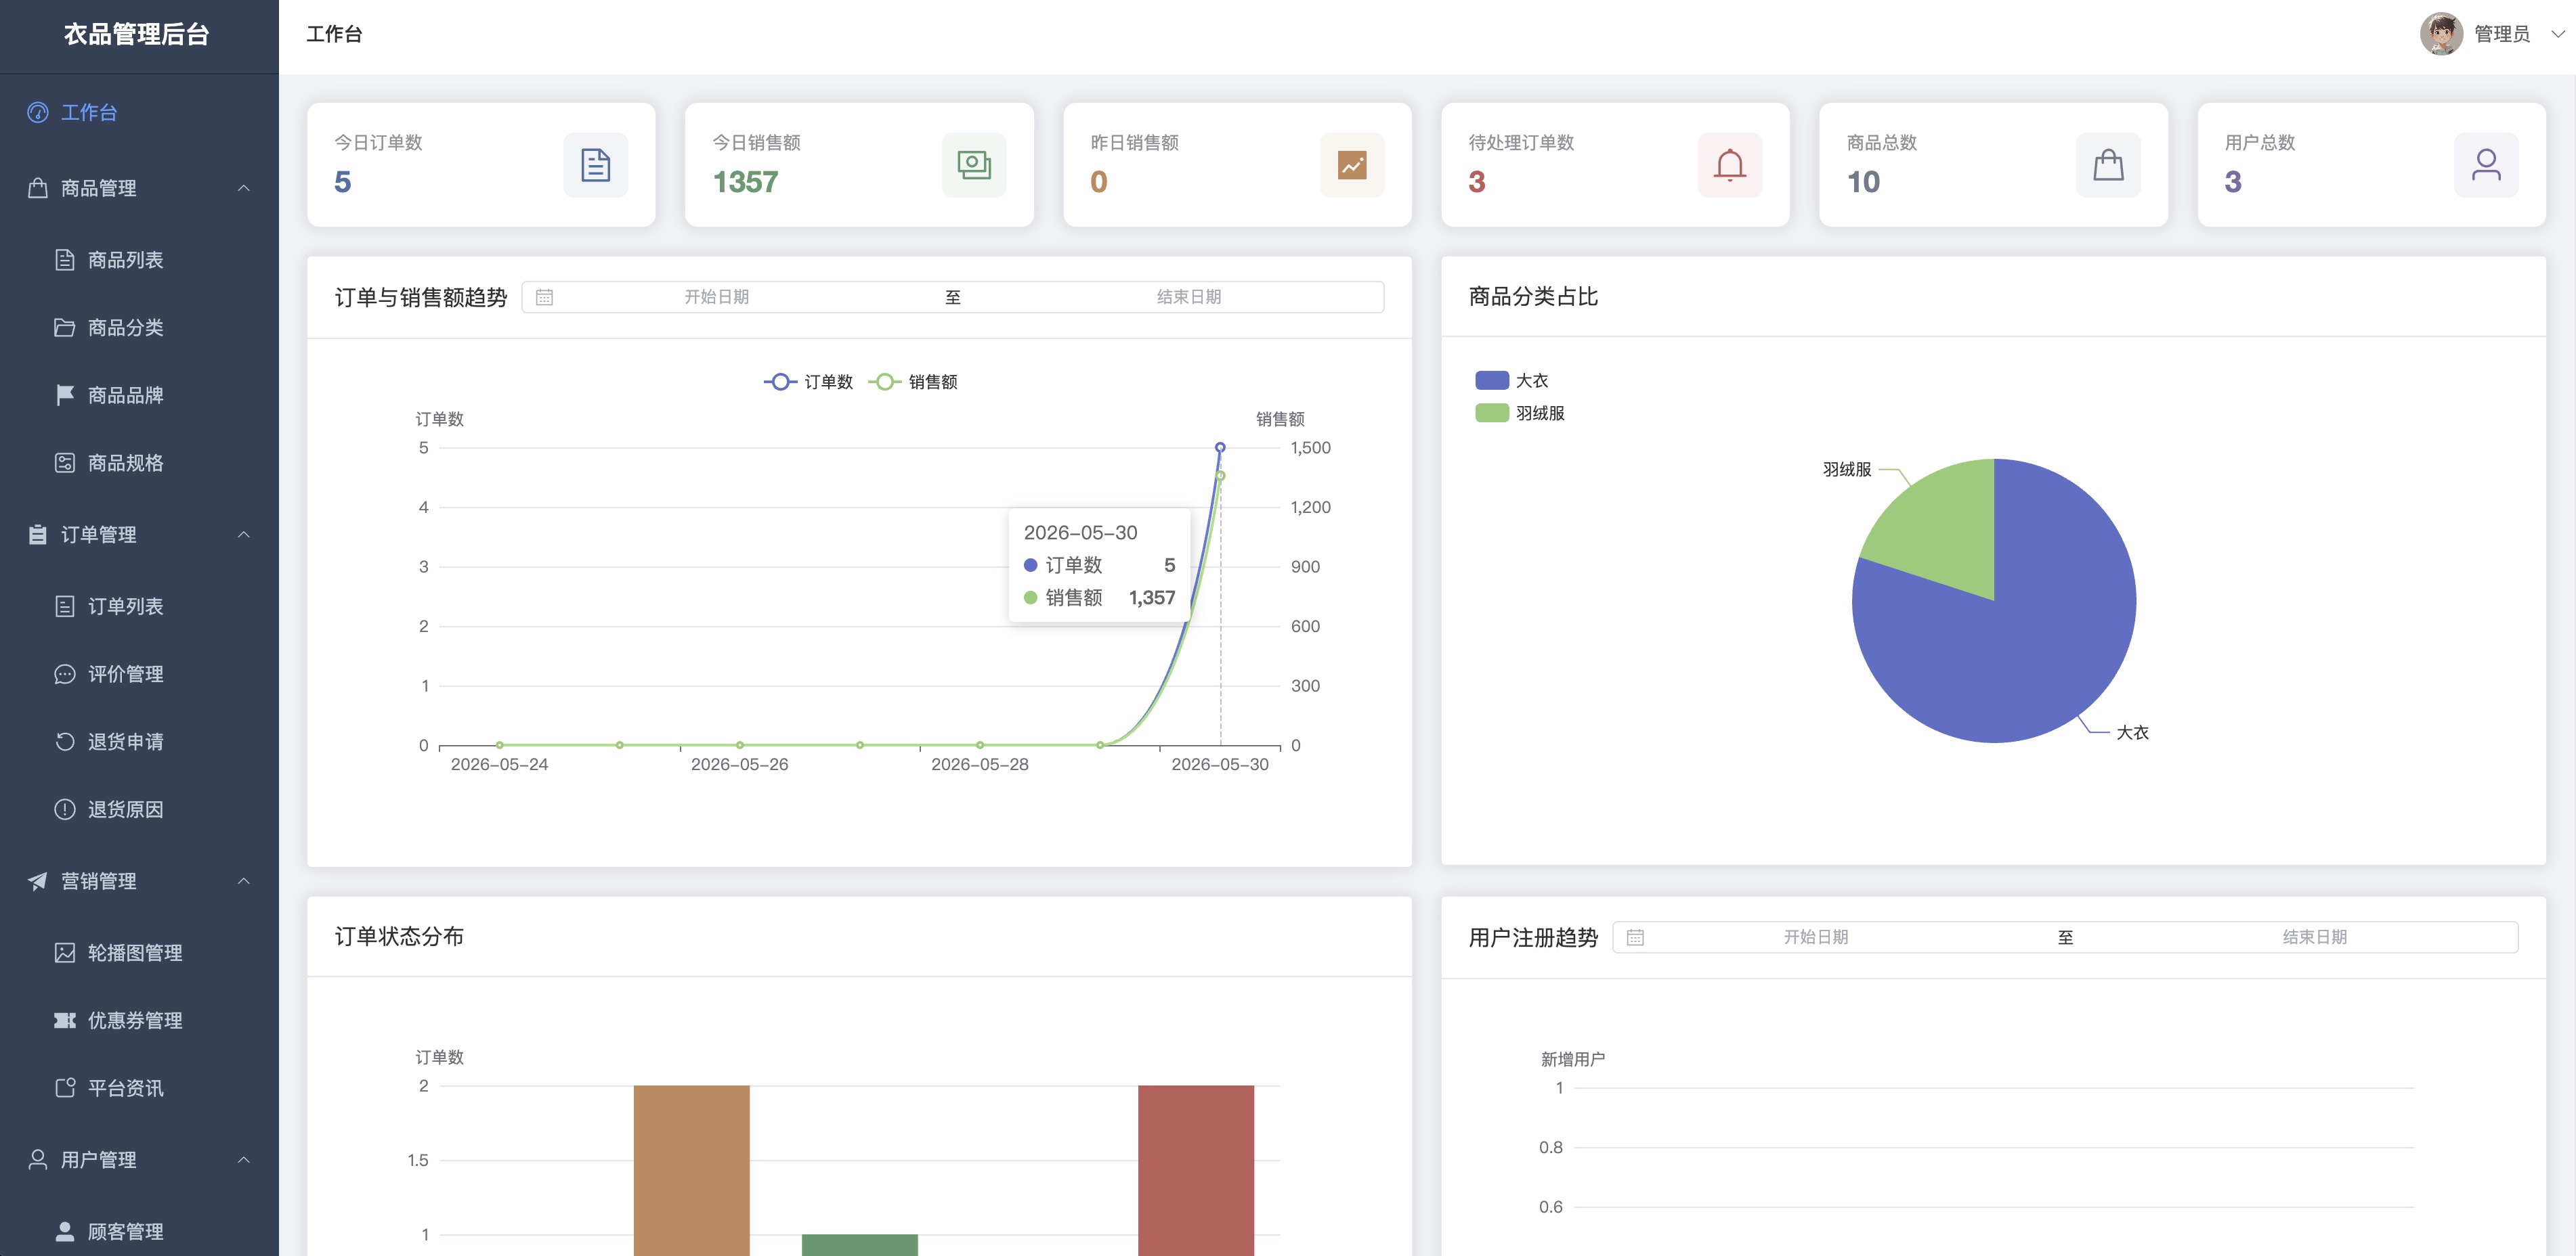Click the 今日销售额 money icon

974,165
